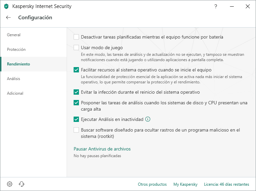Uncheck Facilitar recursos al sistema operativo
Screen dimensions: 256x191
(76, 70)
